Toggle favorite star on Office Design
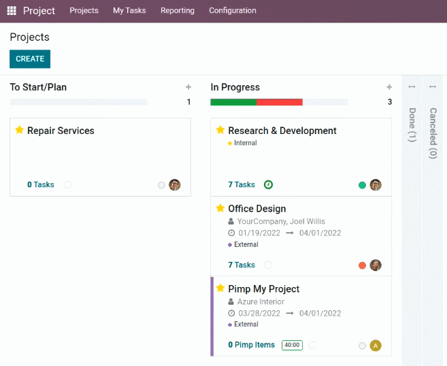Screen dimensions: 447x366 click(220, 208)
